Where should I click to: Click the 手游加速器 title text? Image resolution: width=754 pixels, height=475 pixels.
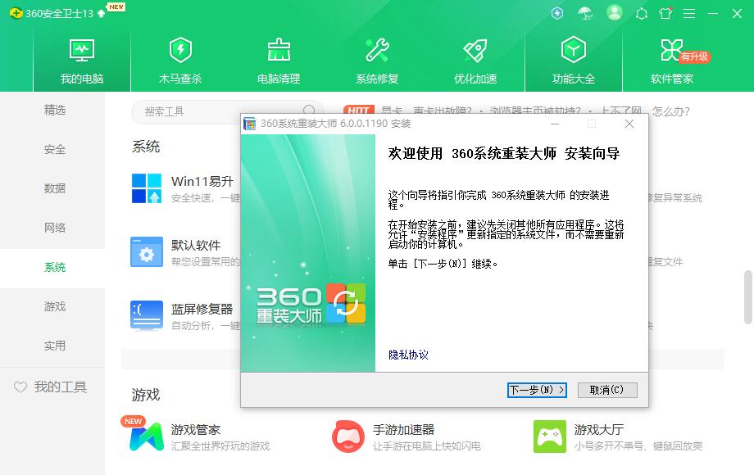coord(403,429)
